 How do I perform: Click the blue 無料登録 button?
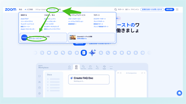169,10
